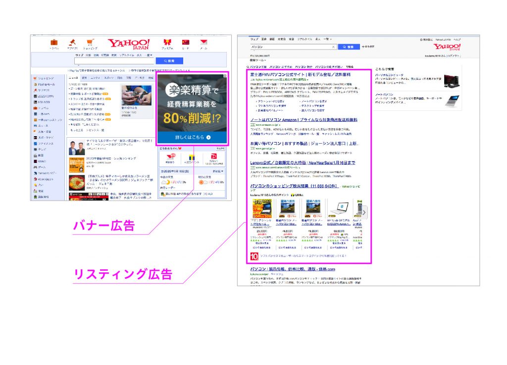Open the desktop PC thumbnail in the related search panel

pyautogui.click(x=452, y=81)
